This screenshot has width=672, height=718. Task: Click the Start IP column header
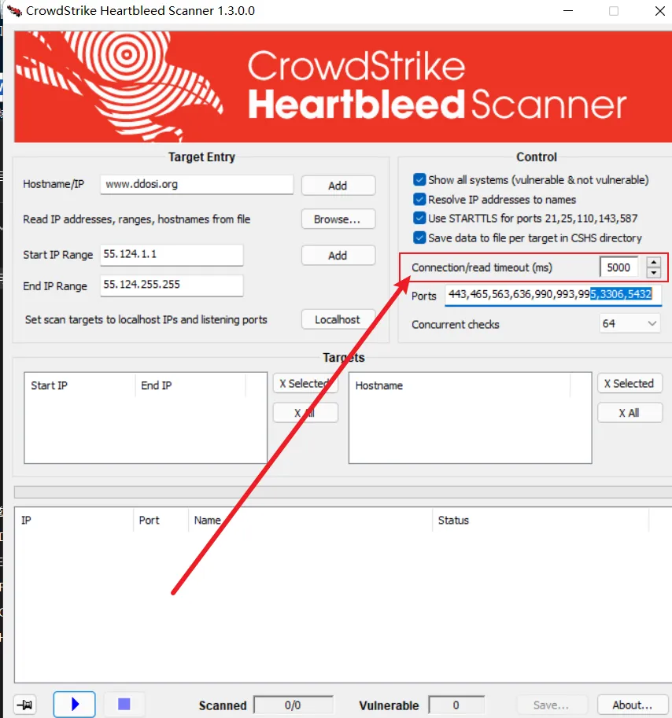click(79, 385)
